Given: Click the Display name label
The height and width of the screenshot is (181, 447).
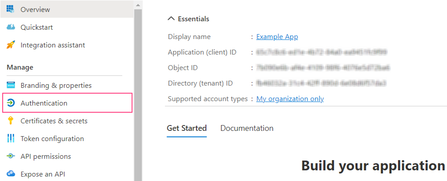Looking at the screenshot, I should [189, 37].
